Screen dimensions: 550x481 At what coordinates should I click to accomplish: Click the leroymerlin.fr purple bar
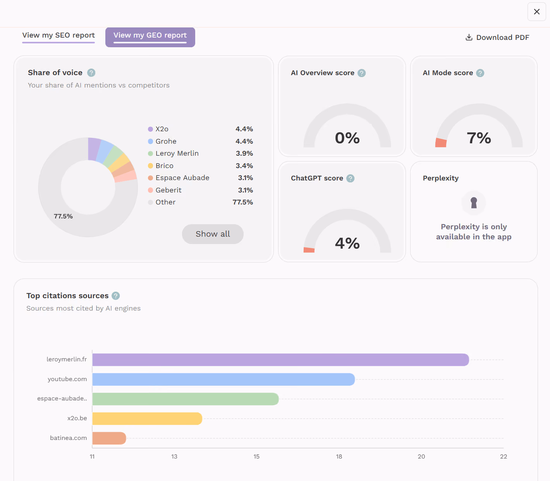pyautogui.click(x=280, y=360)
